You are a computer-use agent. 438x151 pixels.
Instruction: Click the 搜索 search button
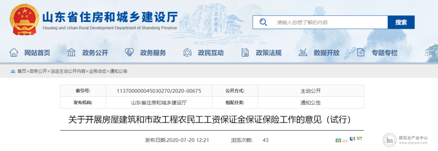pos(401,22)
